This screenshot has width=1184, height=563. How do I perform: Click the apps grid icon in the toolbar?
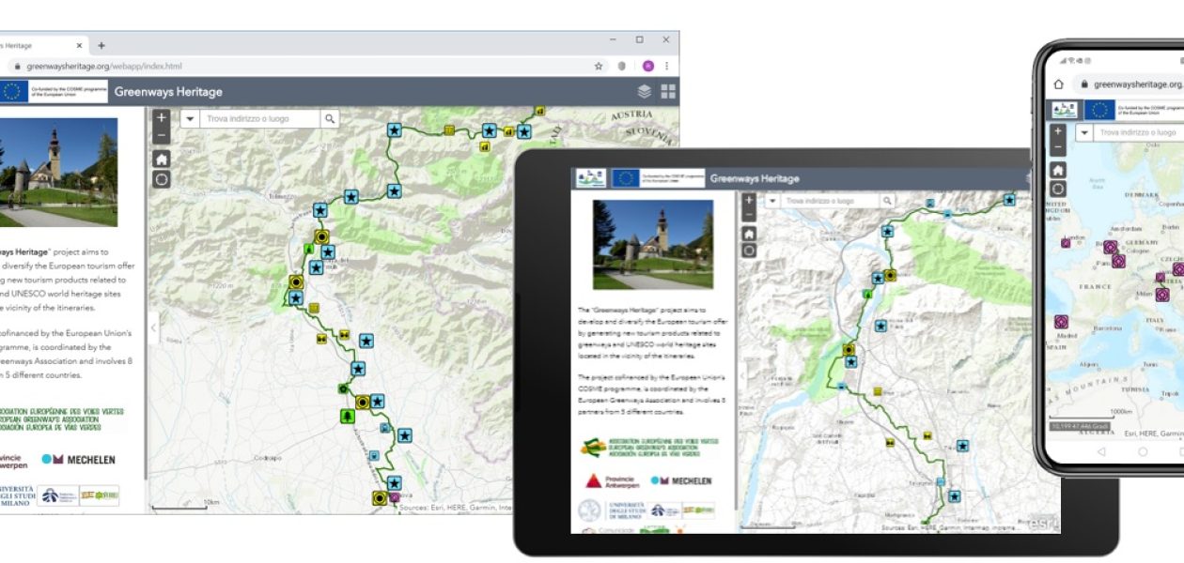(668, 91)
